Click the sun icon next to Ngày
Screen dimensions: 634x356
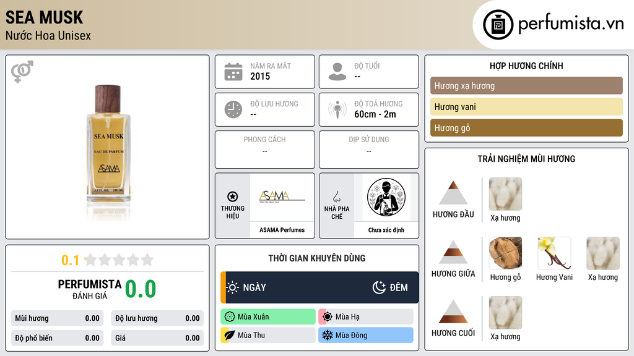click(x=233, y=287)
